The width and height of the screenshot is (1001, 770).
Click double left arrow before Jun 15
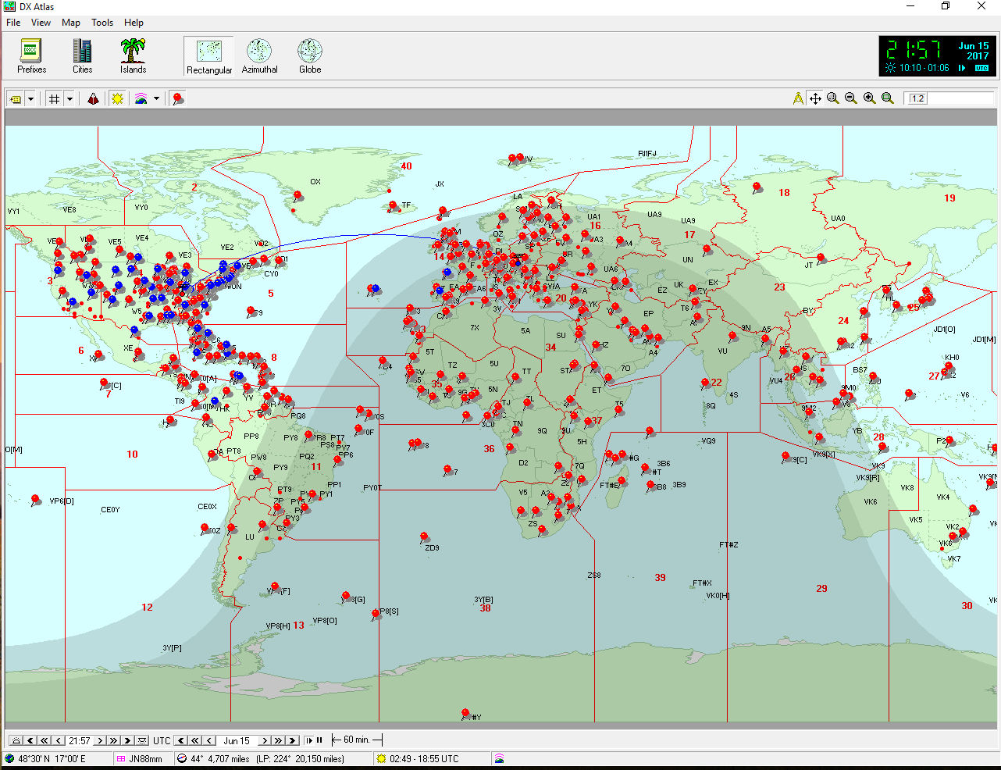(195, 740)
